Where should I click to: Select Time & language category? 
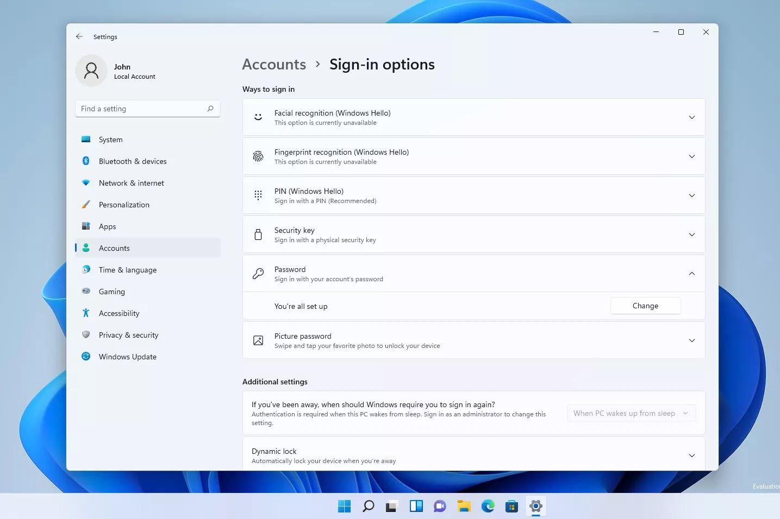[x=148, y=270]
